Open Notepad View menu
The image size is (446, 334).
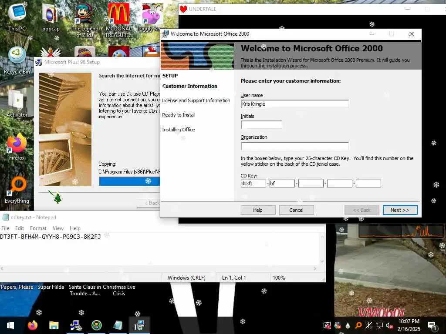pyautogui.click(x=58, y=228)
